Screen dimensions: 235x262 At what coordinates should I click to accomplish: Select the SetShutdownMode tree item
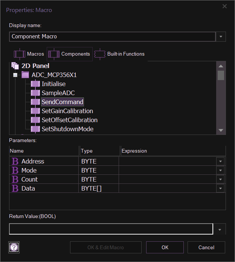point(68,129)
